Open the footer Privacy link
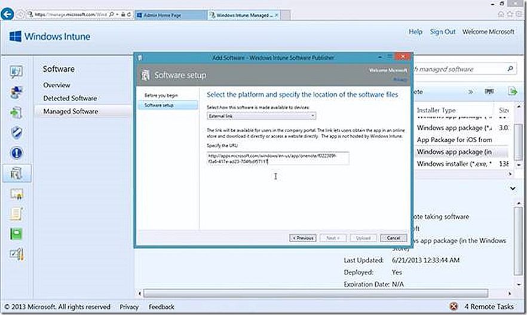Screen dimensions: 527x315 [129, 307]
